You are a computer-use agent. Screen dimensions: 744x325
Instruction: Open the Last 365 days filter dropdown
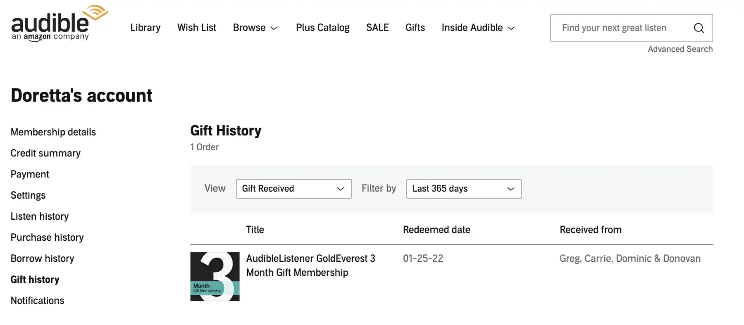463,189
